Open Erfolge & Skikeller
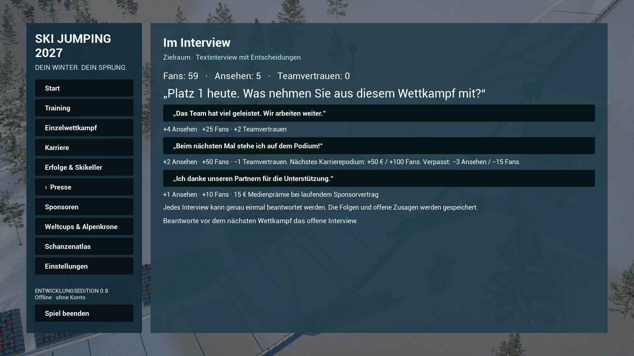634x356 pixels. click(84, 167)
